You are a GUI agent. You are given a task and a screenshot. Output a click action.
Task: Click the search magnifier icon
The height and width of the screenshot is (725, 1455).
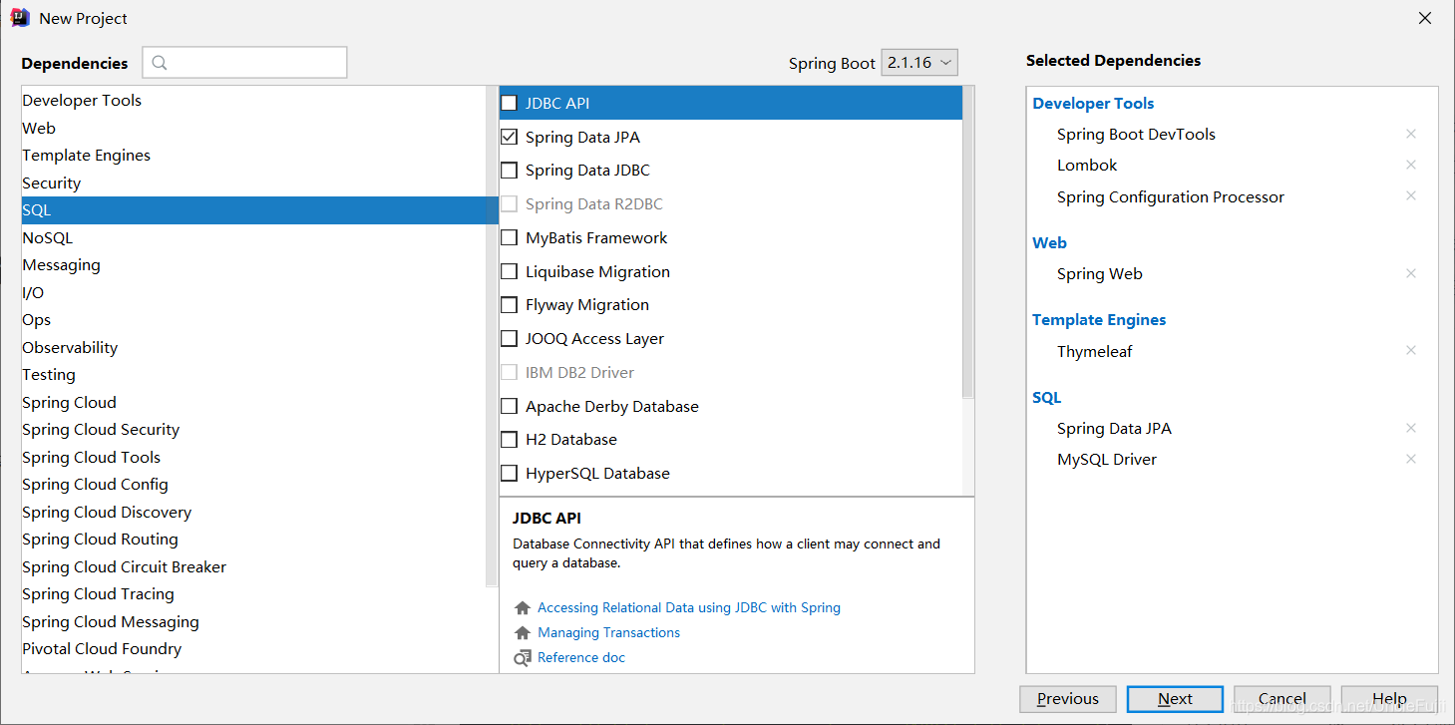[x=160, y=63]
